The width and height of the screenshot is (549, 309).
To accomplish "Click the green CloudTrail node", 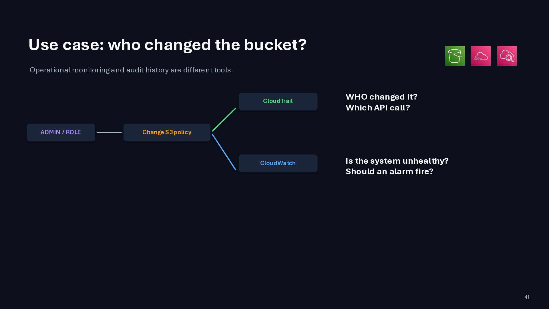I will (278, 101).
